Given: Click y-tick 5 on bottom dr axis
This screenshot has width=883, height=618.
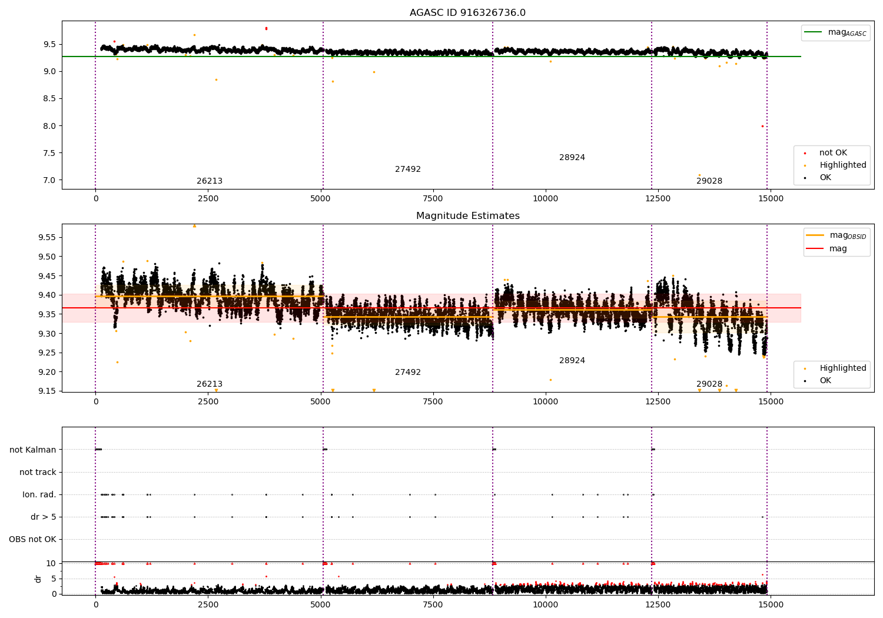Looking at the screenshot, I should tap(54, 579).
